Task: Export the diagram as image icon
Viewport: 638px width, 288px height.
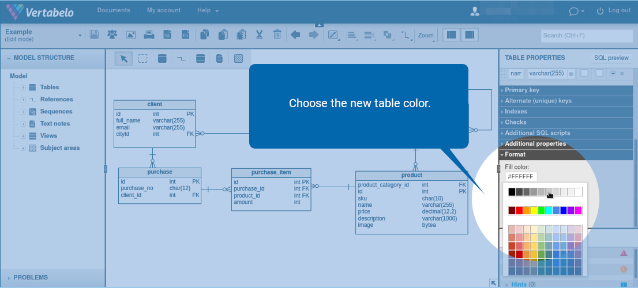Action: click(x=130, y=35)
